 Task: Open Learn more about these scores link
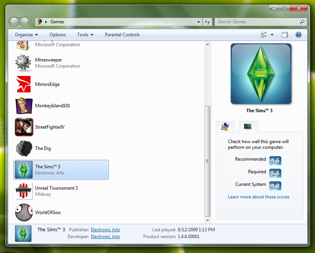click(x=259, y=197)
